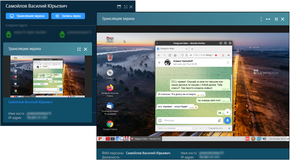Image resolution: width=291 pixels, height=161 pixels.
Task: Open the window-mode icon in Самойлов panel header
Action: [x=119, y=7]
